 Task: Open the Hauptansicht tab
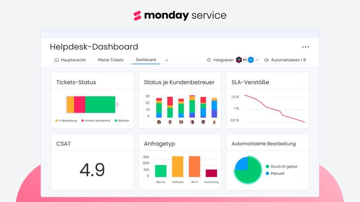coord(73,60)
